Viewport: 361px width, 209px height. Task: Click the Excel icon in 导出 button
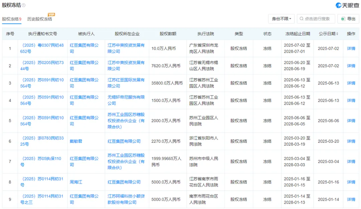(x=343, y=19)
